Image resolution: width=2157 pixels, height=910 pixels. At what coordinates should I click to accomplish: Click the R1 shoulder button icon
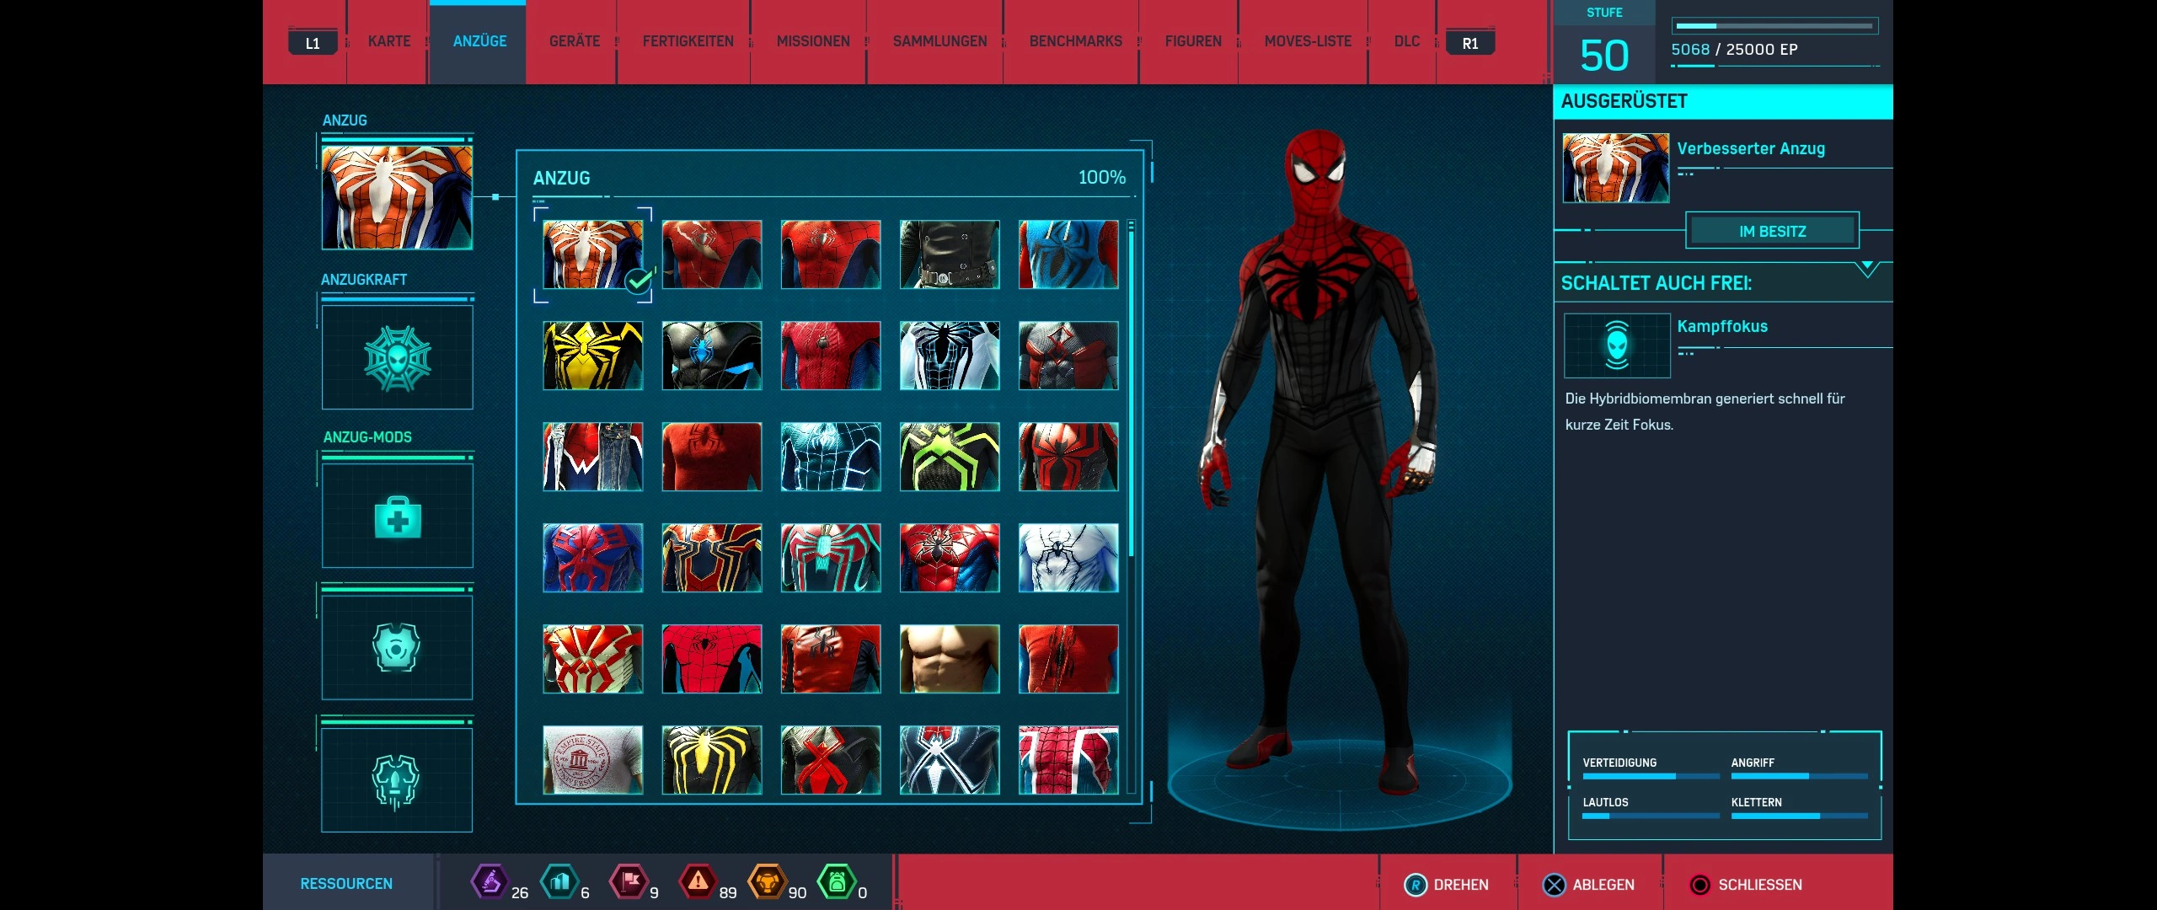point(1470,43)
